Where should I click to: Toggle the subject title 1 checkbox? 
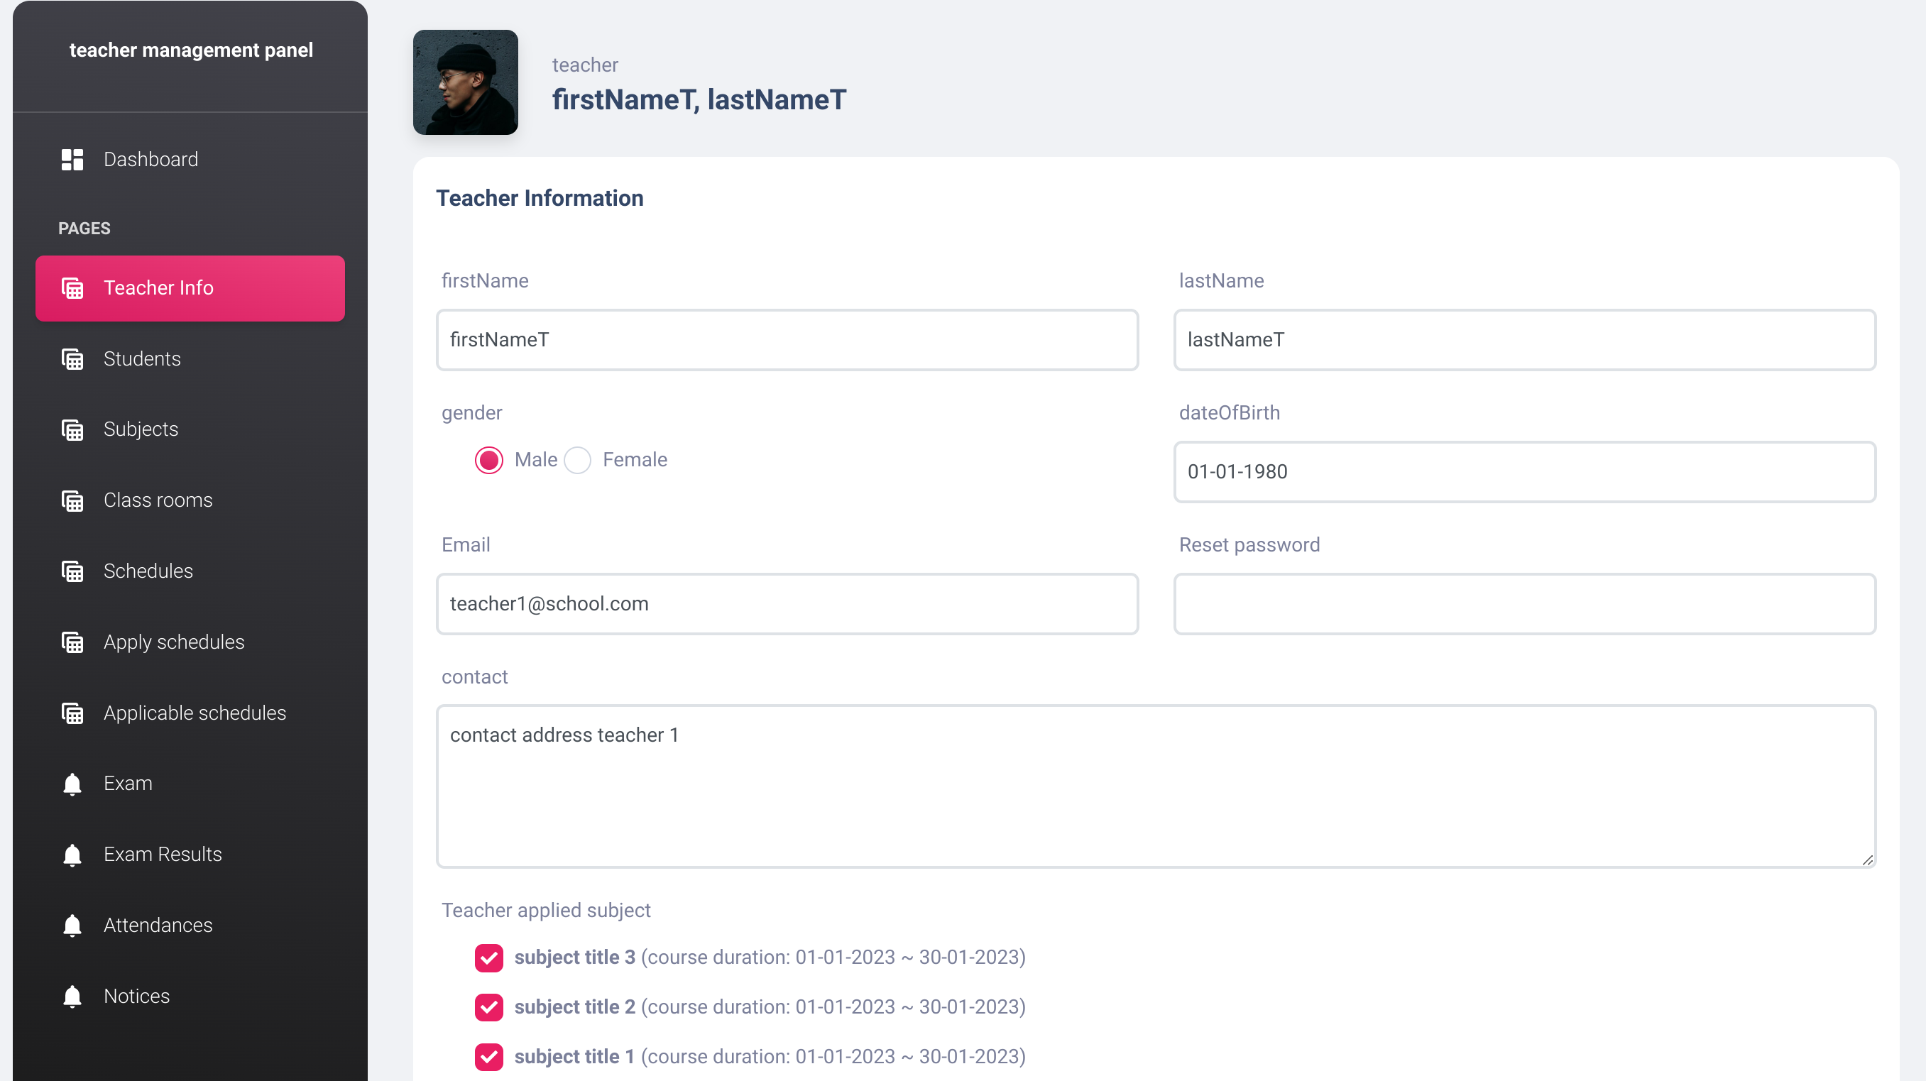[x=489, y=1056]
